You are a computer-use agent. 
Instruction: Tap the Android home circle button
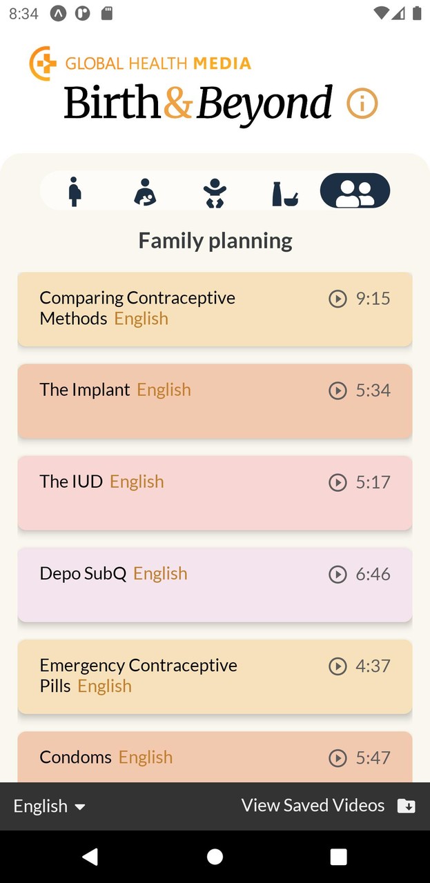click(x=215, y=857)
